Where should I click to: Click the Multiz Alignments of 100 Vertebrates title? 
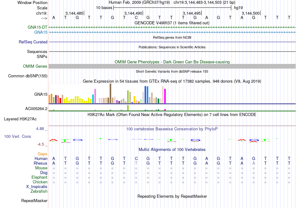(x=172, y=150)
